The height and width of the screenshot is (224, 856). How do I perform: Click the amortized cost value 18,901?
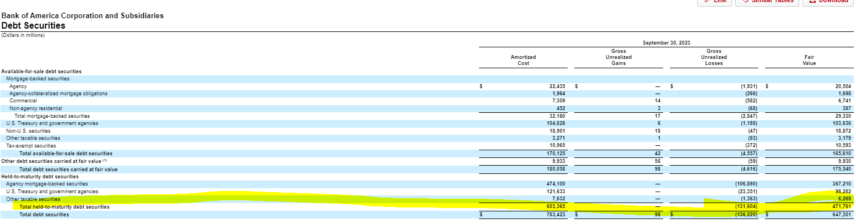point(557,131)
